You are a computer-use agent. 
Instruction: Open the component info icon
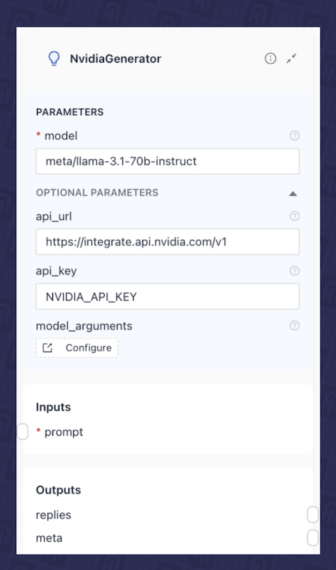270,58
